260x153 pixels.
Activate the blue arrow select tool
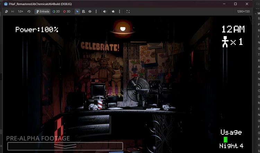pyautogui.click(x=77, y=11)
